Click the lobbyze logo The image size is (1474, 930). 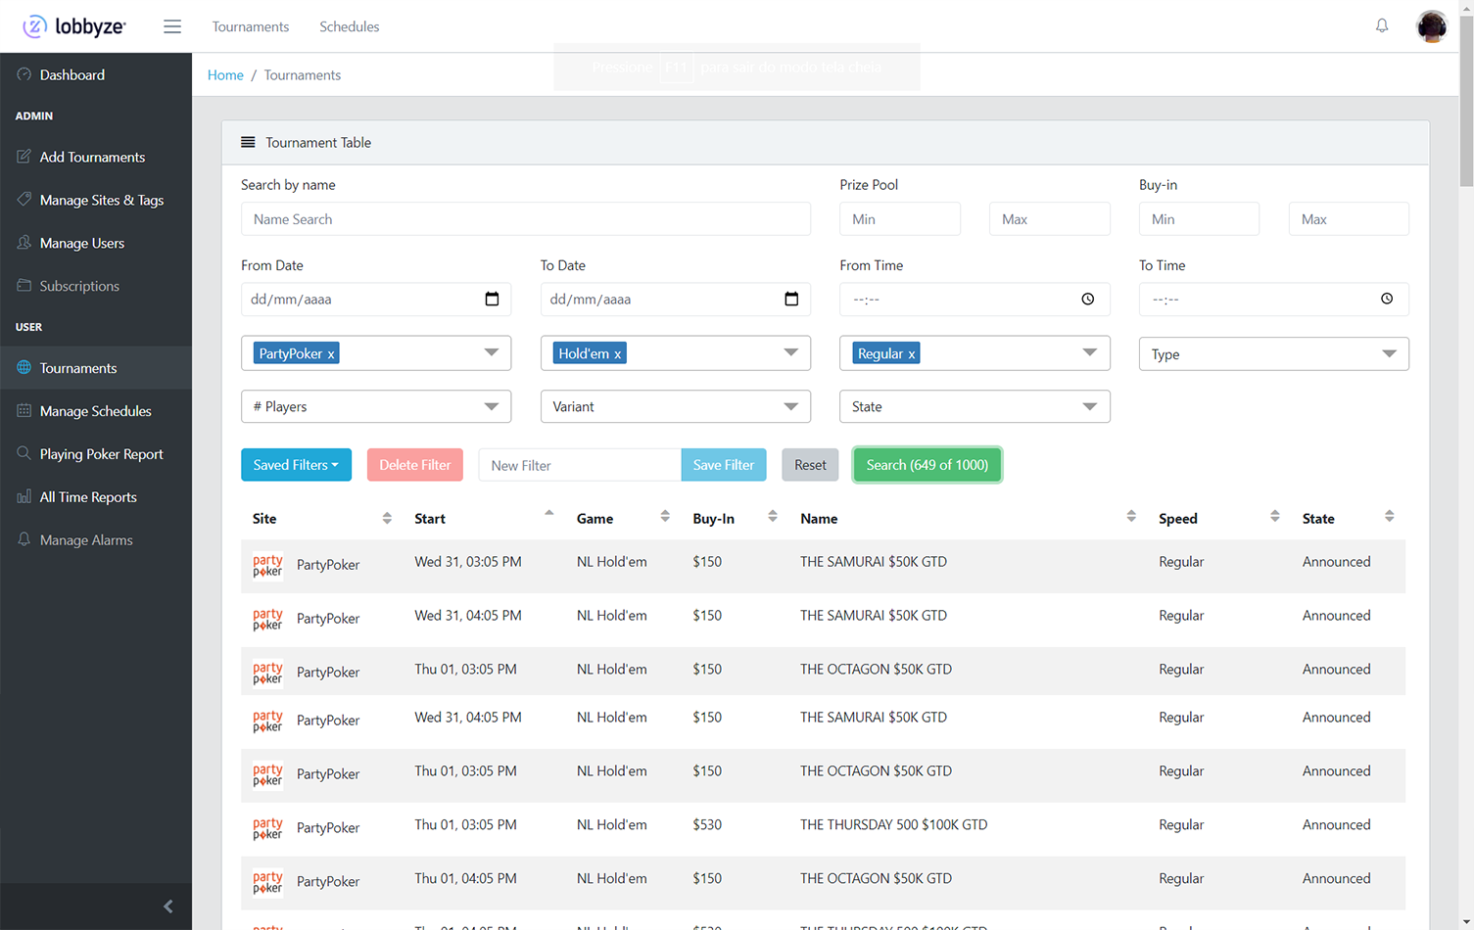point(74,26)
